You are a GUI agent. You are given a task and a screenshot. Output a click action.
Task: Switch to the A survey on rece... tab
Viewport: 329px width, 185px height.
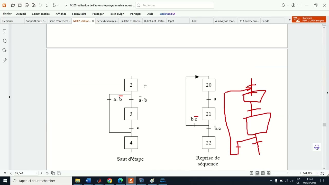(x=225, y=21)
